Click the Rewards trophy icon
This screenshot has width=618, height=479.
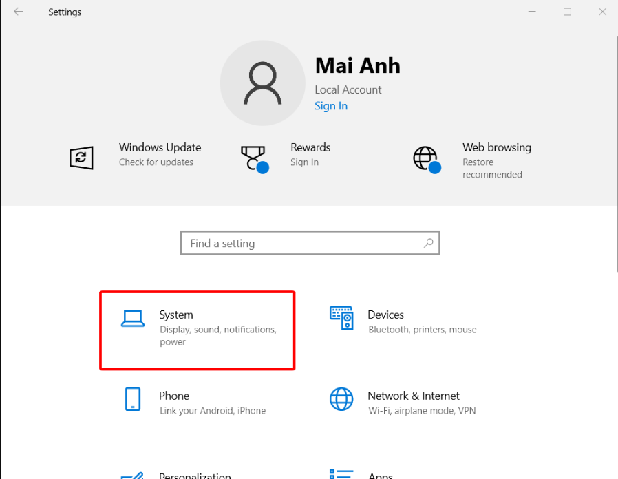[253, 158]
